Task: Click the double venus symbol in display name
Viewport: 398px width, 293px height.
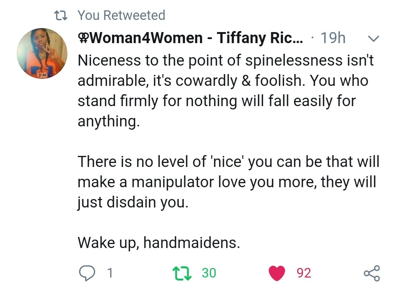Action: click(83, 38)
